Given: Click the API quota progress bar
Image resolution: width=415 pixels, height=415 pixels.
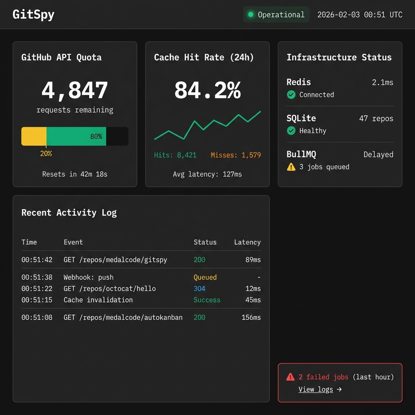Looking at the screenshot, I should 75,136.
